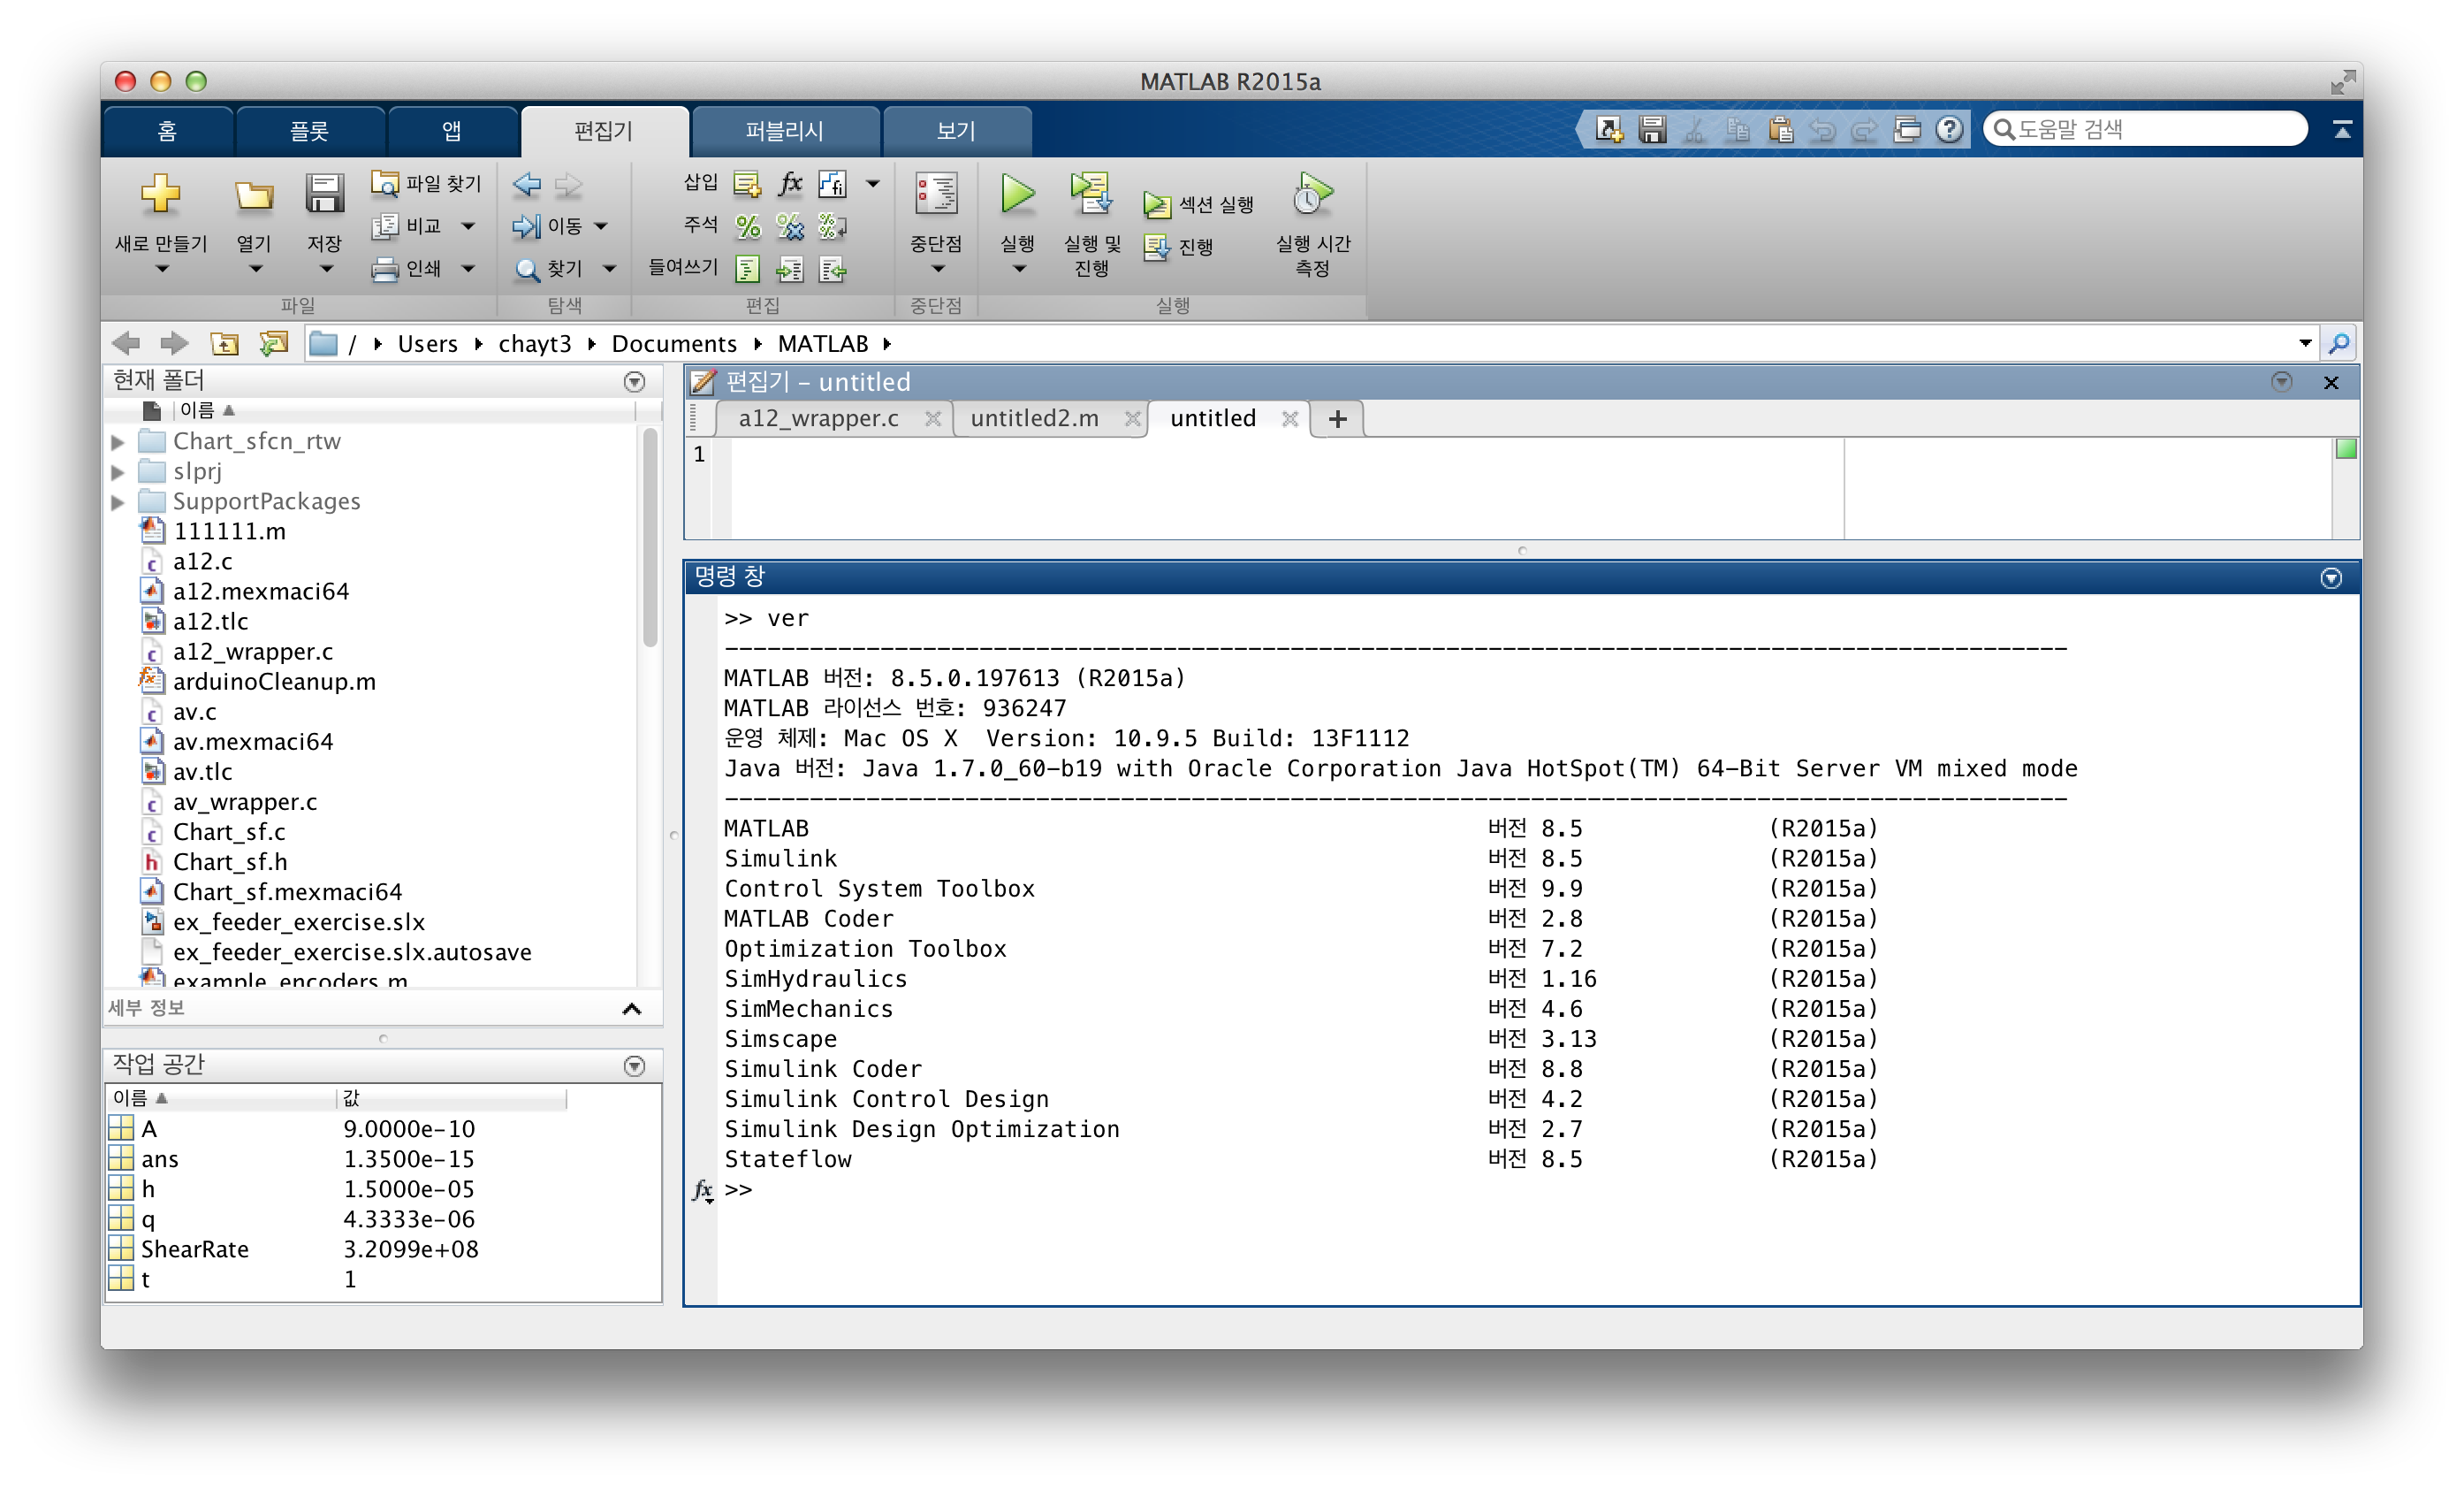Click the folder Back arrow in address bar
Viewport: 2464px width, 1489px height.
coord(126,343)
